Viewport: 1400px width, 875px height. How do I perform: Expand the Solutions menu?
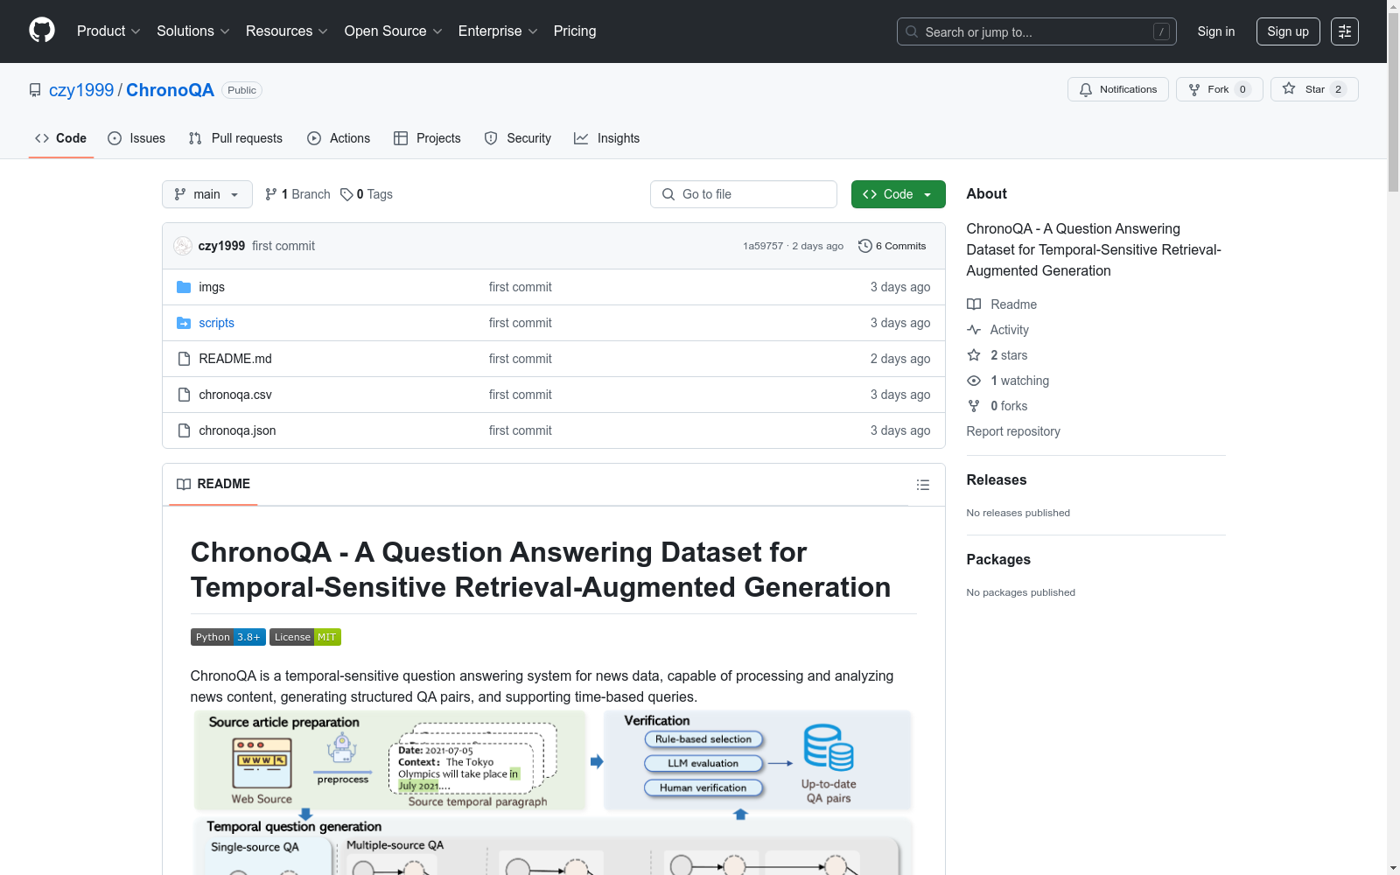click(x=193, y=31)
